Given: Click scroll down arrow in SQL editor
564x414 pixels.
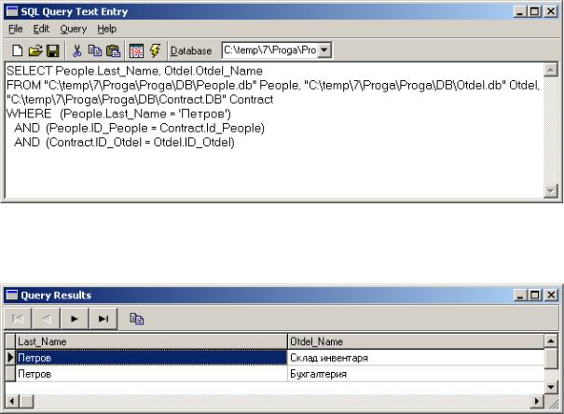Looking at the screenshot, I should point(550,191).
